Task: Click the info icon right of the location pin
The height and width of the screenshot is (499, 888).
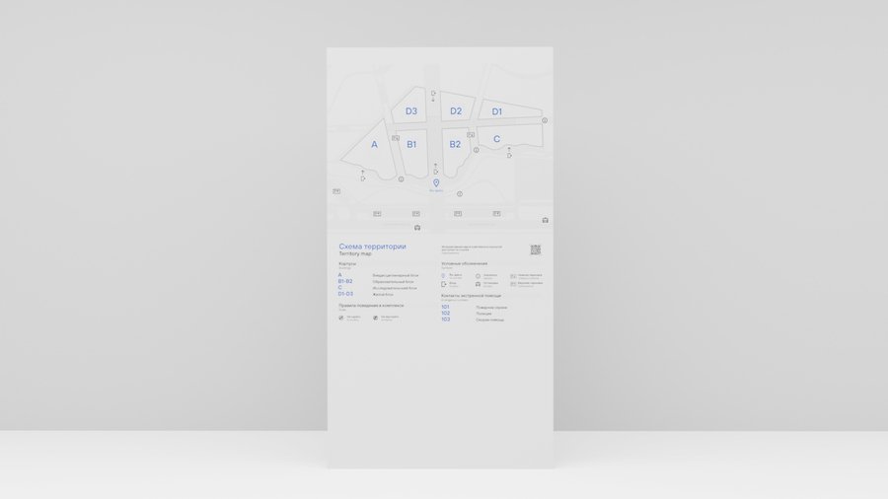Action: (x=460, y=193)
